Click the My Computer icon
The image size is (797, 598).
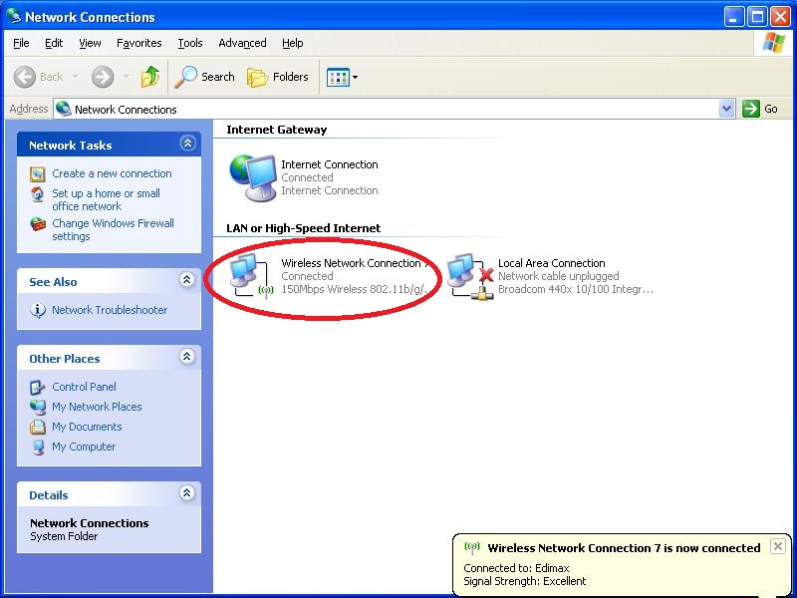38,447
